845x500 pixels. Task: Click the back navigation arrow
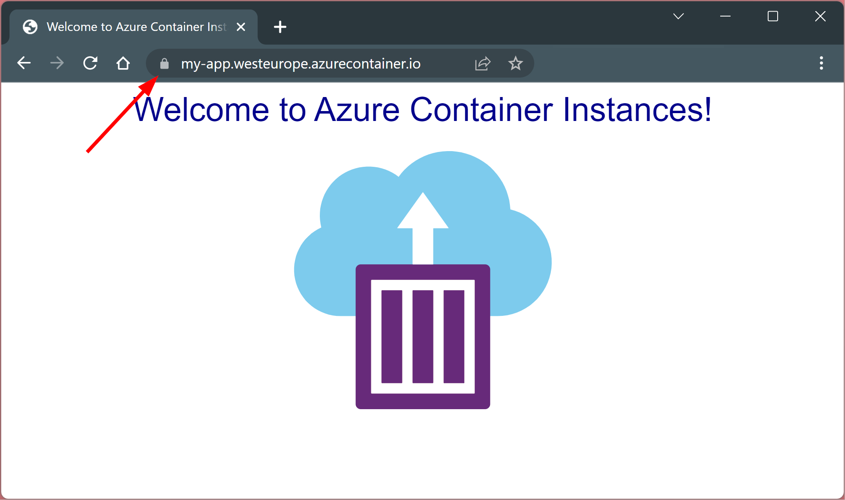(x=24, y=63)
